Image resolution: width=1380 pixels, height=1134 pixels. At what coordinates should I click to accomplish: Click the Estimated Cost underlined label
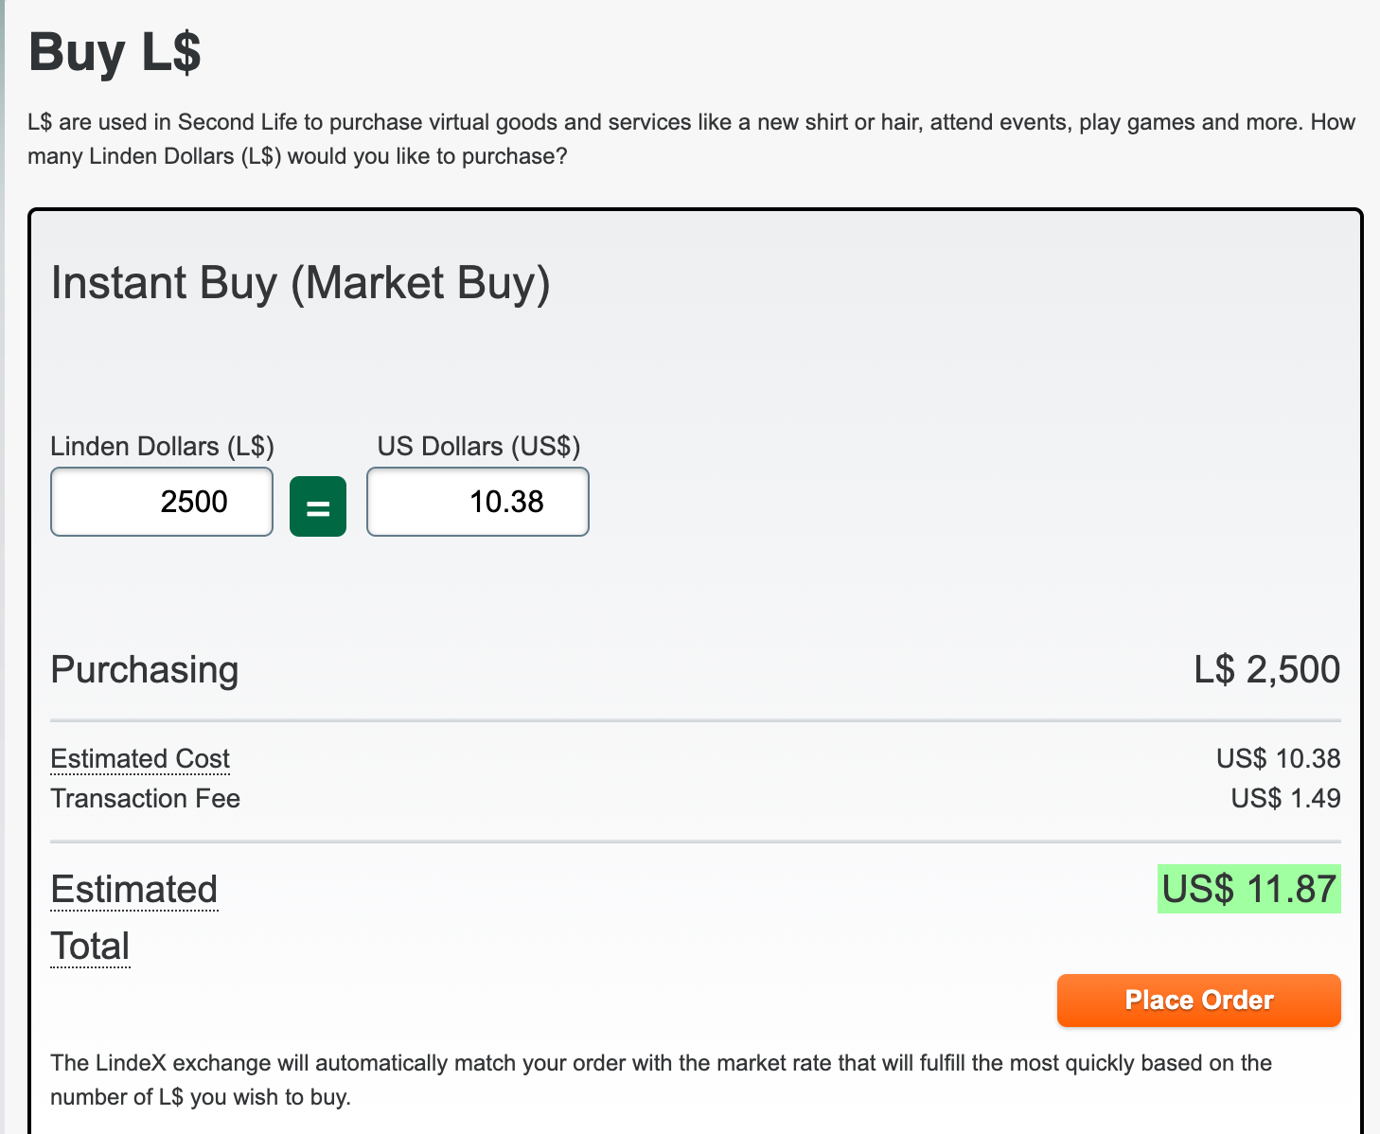140,759
